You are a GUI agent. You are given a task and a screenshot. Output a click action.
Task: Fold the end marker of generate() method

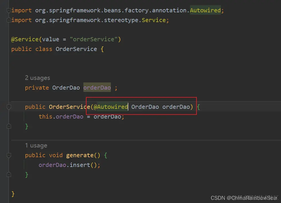click(9, 175)
